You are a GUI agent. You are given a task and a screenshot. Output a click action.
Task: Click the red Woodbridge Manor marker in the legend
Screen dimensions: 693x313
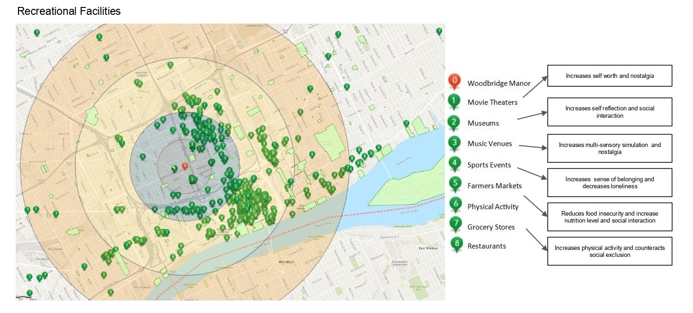[455, 81]
